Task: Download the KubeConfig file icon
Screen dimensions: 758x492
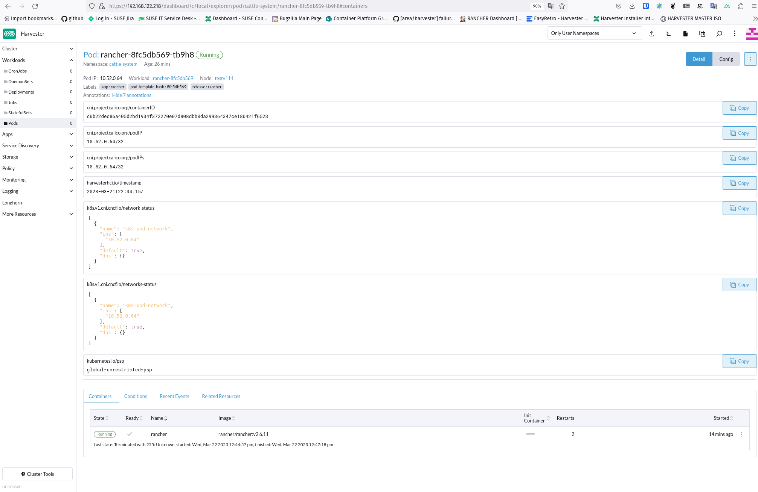Action: point(685,33)
